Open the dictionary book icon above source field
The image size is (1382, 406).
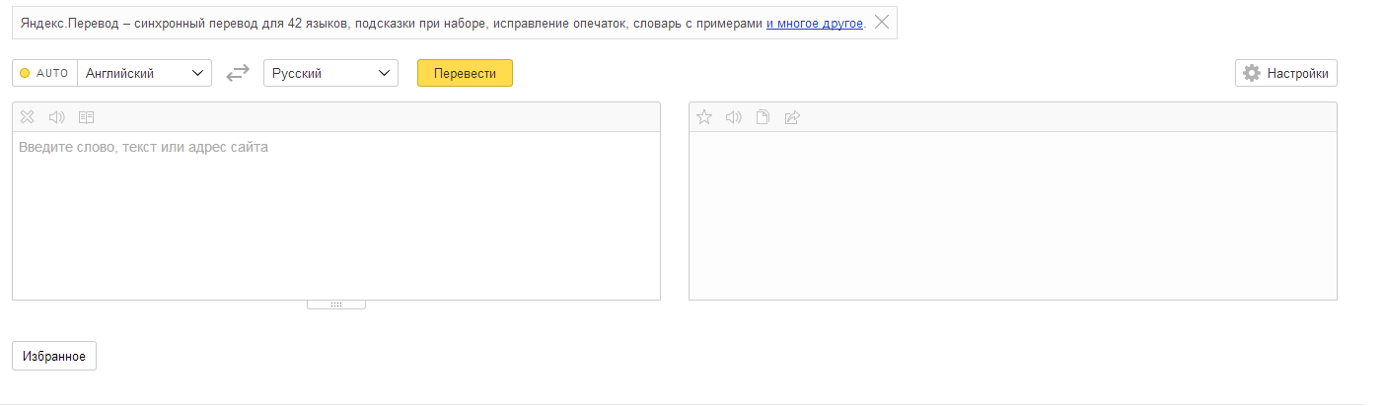(87, 117)
